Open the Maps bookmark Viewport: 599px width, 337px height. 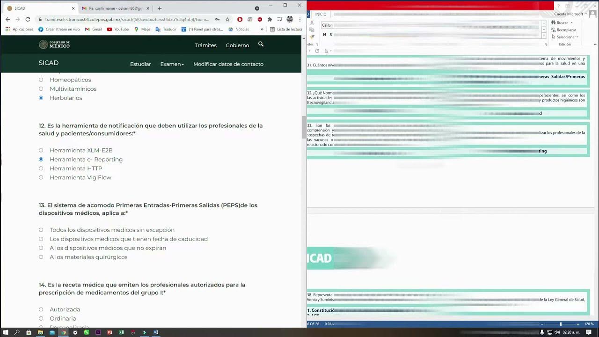142,29
